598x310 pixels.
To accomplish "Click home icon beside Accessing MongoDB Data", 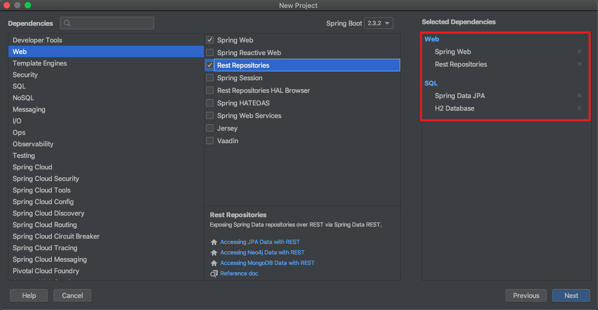I will [x=213, y=263].
